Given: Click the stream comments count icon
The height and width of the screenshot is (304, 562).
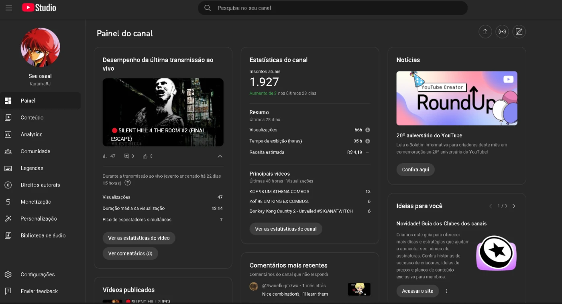Looking at the screenshot, I should pos(126,156).
